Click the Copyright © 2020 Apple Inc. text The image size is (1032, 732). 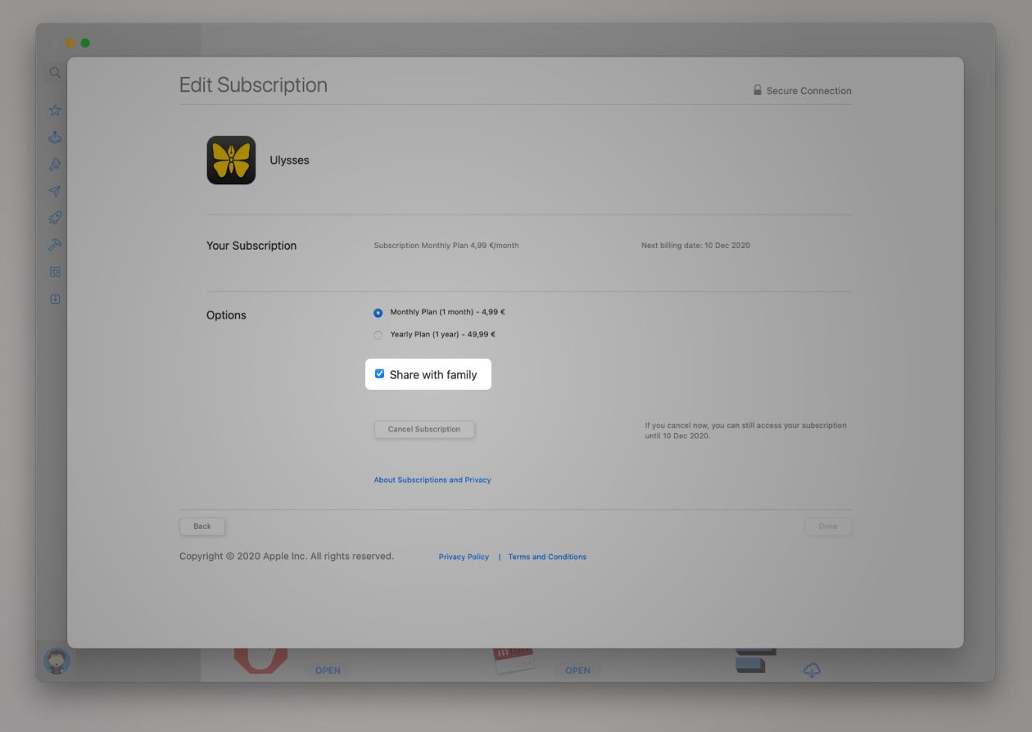tap(287, 556)
